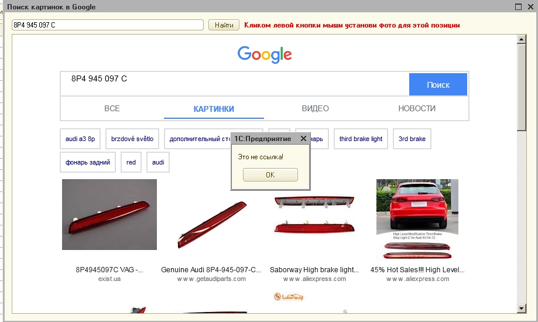Click the Google search query box
The image size is (538, 322).
point(235,84)
